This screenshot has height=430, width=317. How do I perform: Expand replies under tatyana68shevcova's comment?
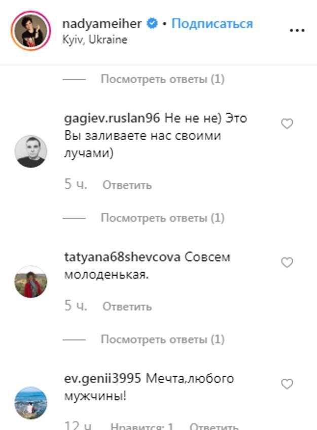(x=163, y=340)
